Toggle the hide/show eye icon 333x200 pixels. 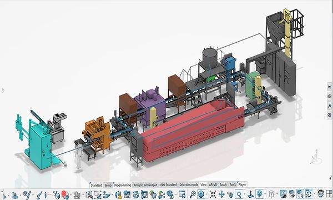[x=292, y=194]
